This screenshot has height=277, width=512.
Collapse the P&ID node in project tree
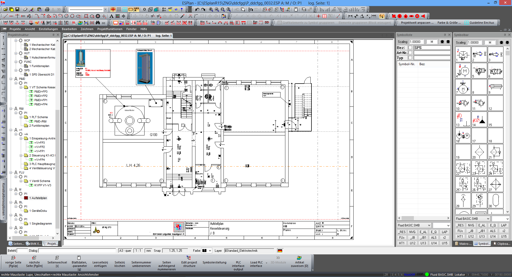11,79
